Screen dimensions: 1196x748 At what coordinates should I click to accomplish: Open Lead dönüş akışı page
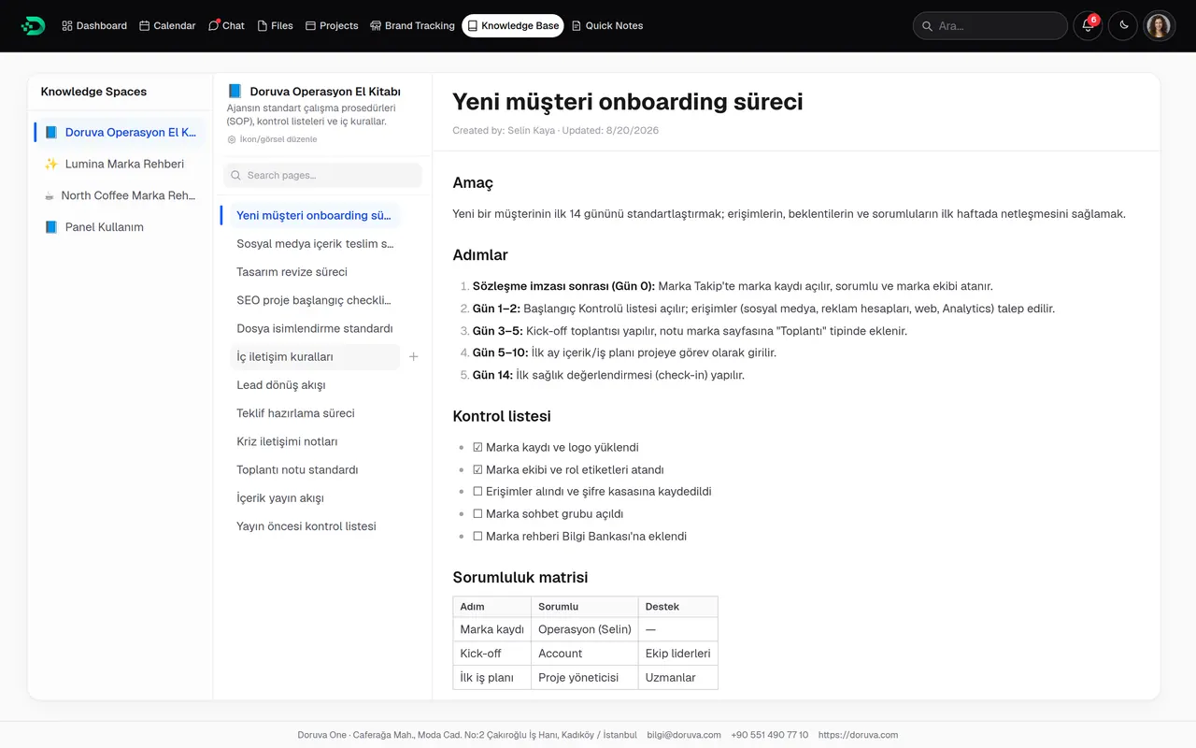[314, 384]
